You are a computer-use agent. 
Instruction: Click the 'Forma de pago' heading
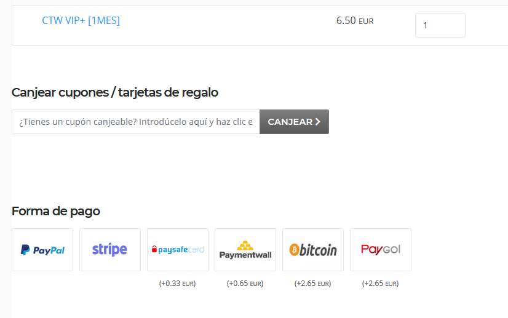tap(56, 212)
